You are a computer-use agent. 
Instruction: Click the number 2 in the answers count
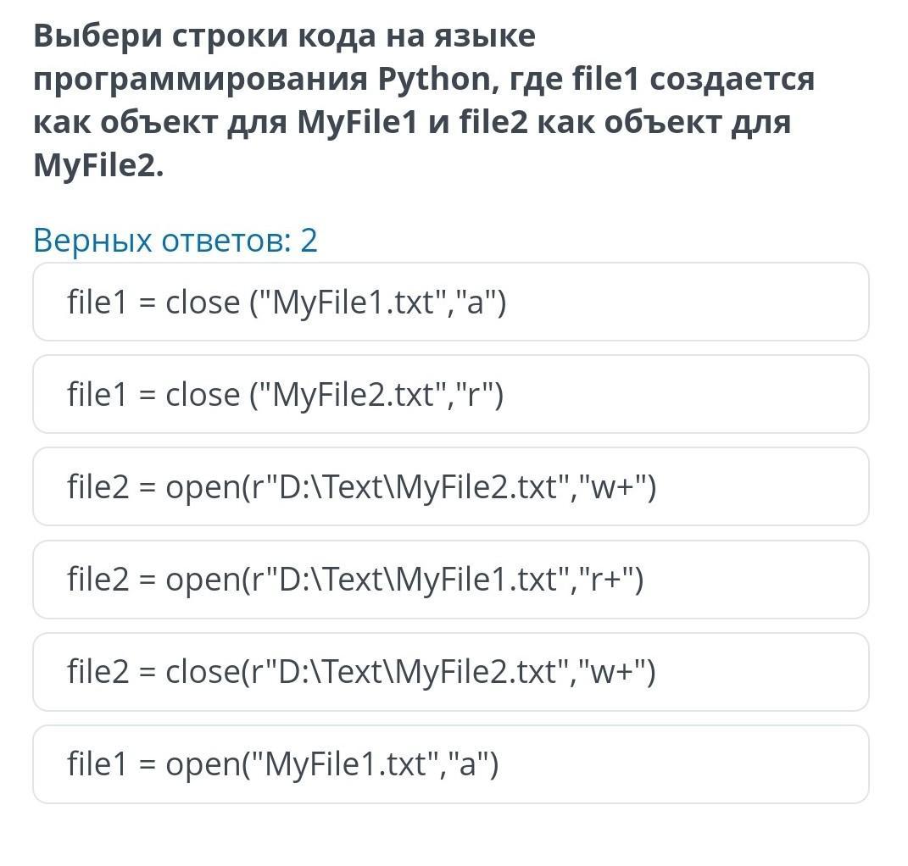click(309, 241)
